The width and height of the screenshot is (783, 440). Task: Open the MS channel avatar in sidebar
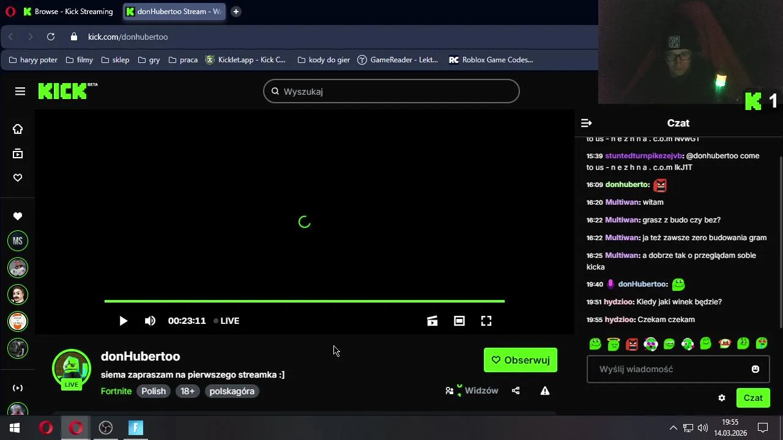tap(18, 241)
